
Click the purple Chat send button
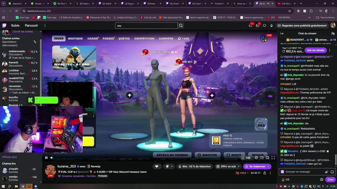pos(330,180)
